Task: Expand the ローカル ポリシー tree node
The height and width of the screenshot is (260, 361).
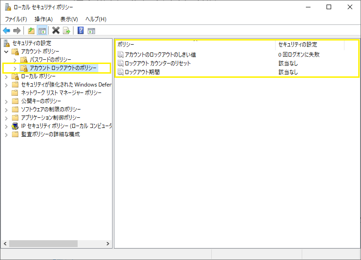Action: (6, 77)
